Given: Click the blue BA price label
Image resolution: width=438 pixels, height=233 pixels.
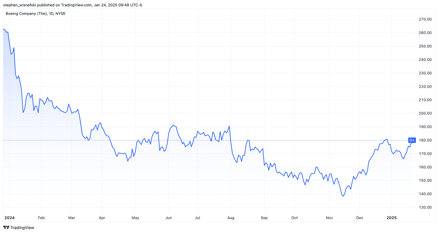Looking at the screenshot, I should [412, 140].
